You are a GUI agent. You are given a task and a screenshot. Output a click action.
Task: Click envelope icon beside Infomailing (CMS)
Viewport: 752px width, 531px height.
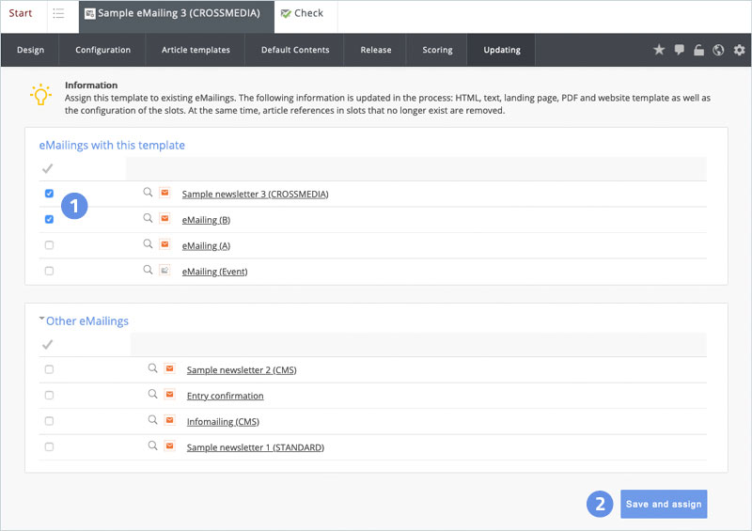click(x=169, y=421)
